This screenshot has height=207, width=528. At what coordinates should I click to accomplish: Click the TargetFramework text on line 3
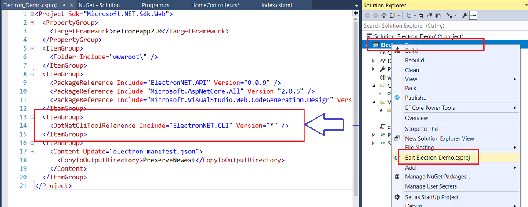(81, 31)
